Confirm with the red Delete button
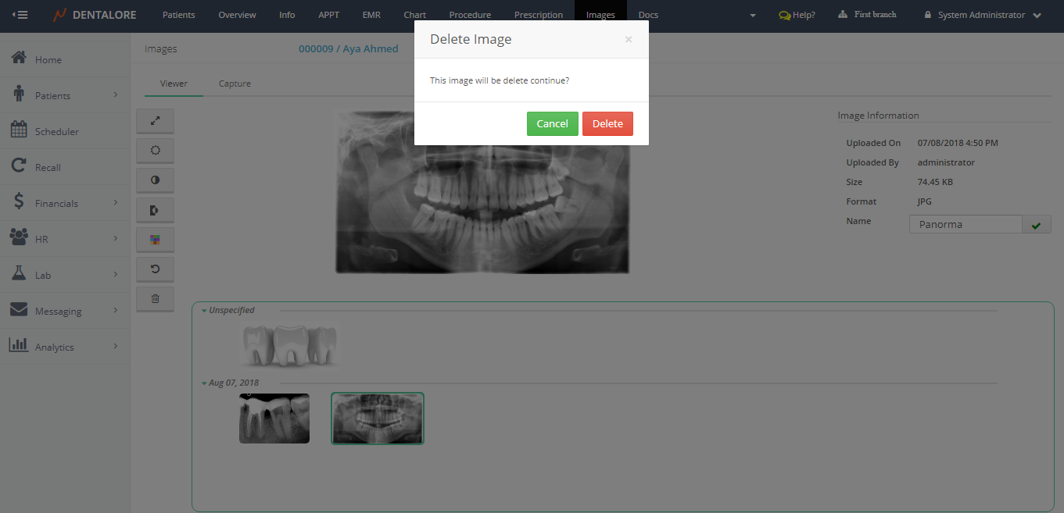Viewport: 1064px width, 513px height. [607, 123]
